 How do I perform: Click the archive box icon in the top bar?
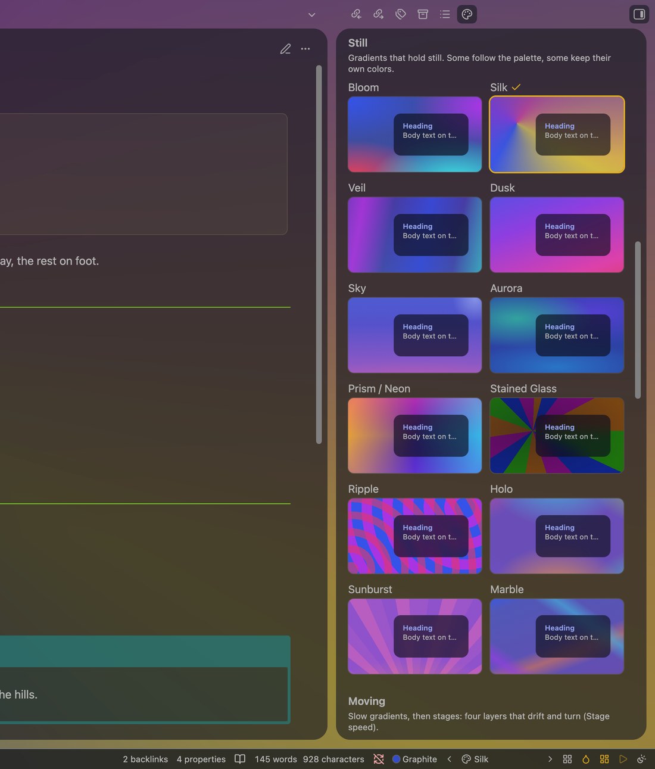[x=423, y=14]
